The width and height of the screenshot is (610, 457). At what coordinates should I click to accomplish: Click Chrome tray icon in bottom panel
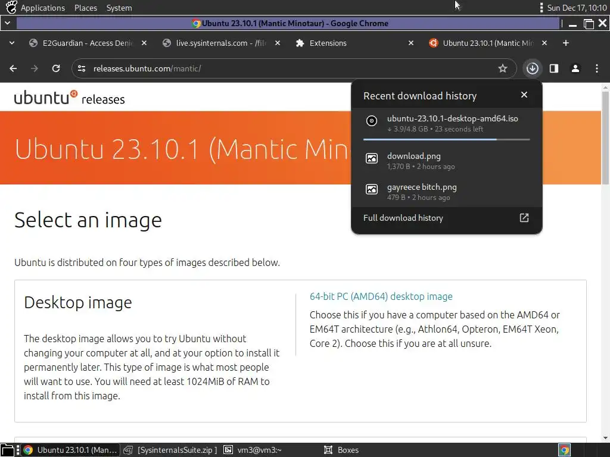565,450
